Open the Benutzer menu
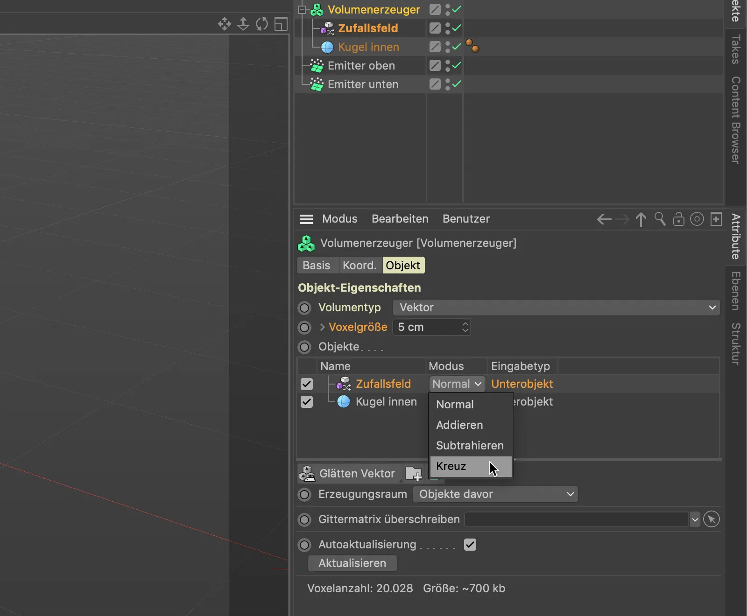747x616 pixels. [x=466, y=219]
